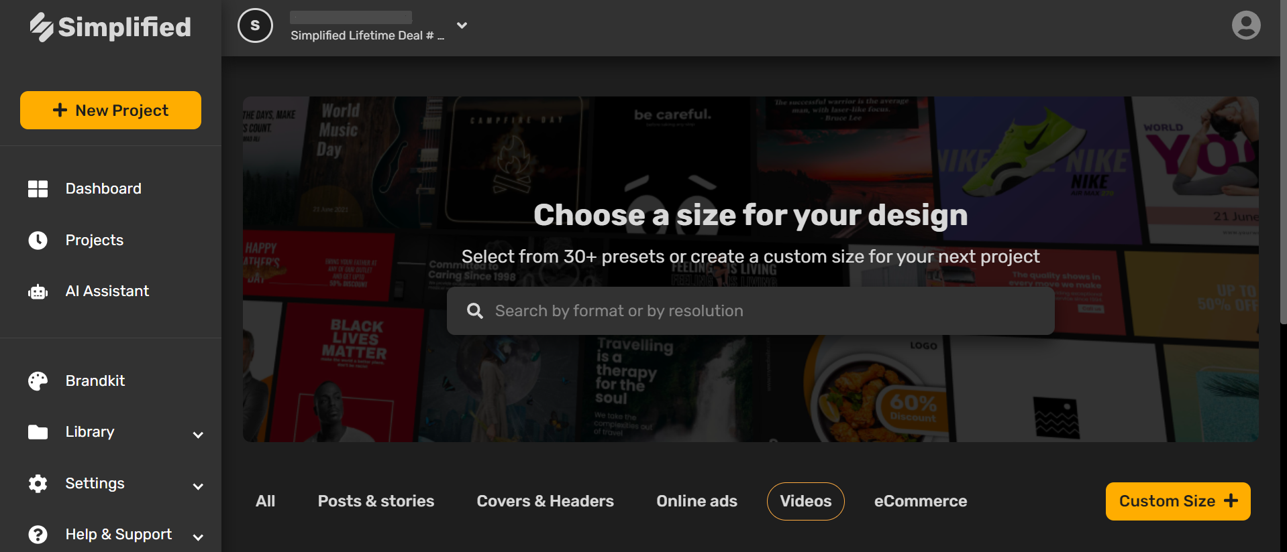The width and height of the screenshot is (1287, 552).
Task: Click the Dashboard grid icon
Action: tap(38, 189)
